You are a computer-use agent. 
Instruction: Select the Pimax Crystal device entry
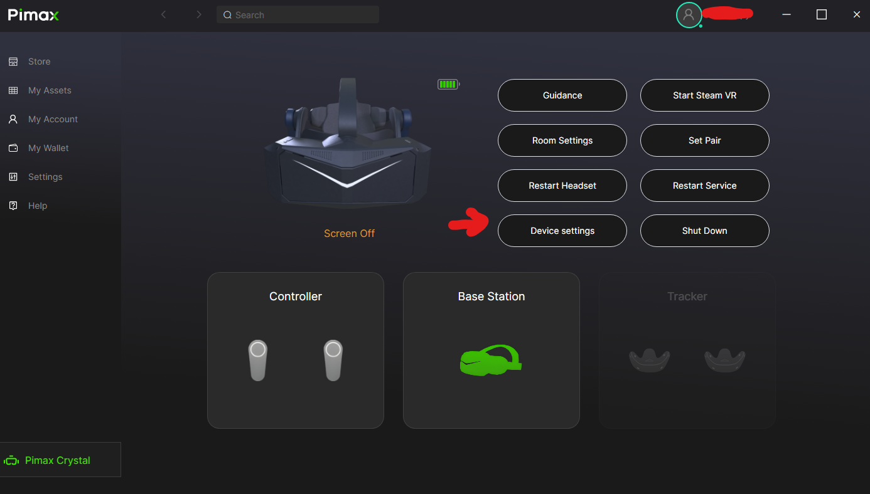pos(60,460)
